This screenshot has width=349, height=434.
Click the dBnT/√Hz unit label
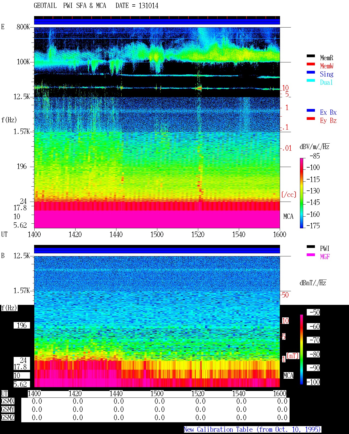click(x=313, y=283)
